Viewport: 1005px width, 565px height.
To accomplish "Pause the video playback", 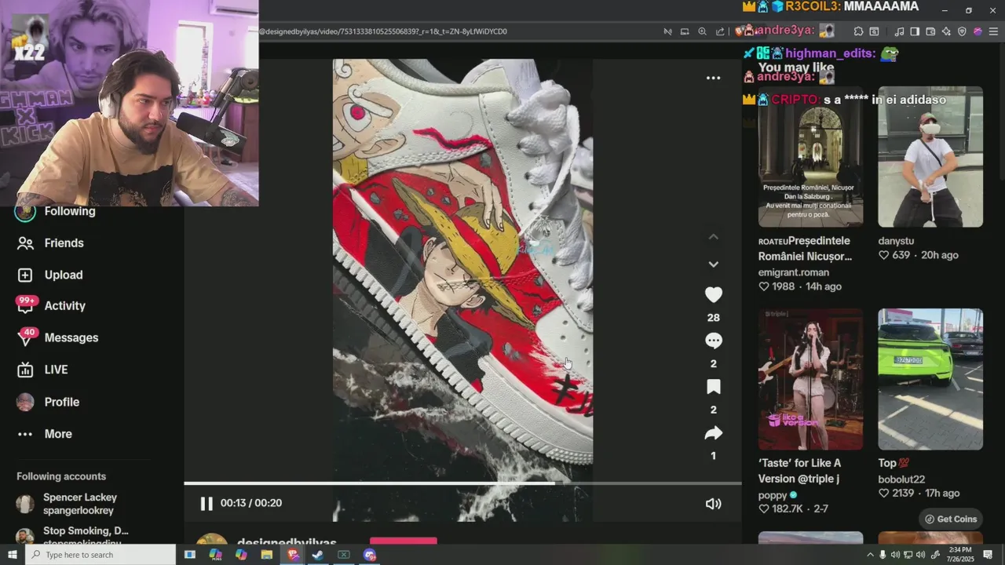I will point(206,504).
